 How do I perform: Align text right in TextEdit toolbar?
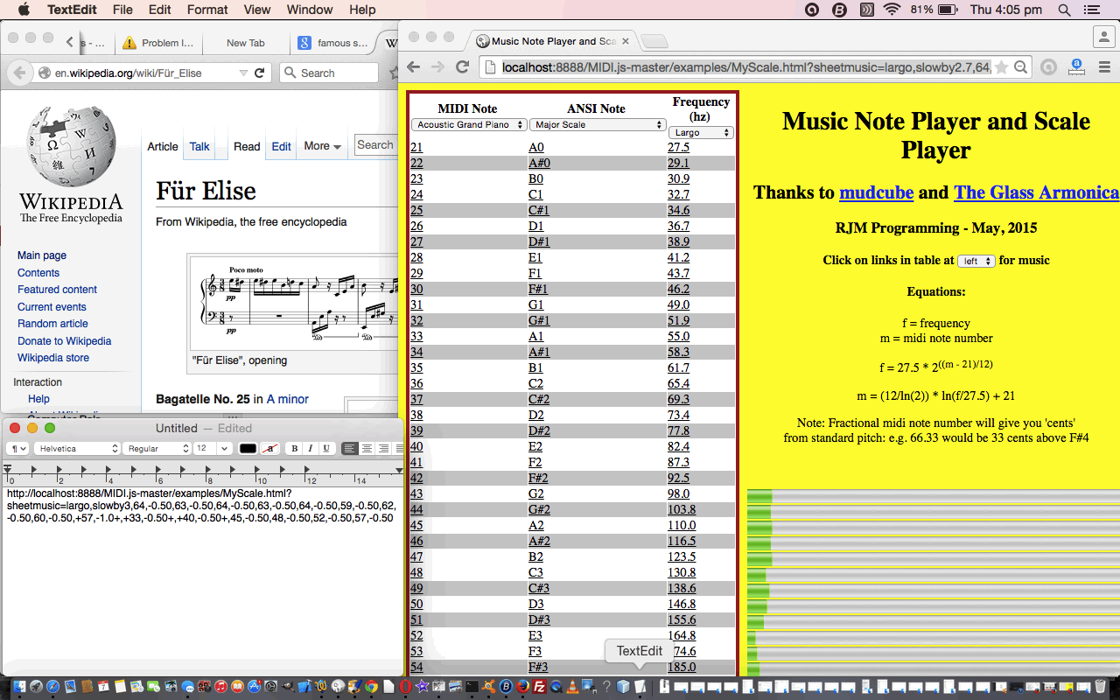click(384, 448)
